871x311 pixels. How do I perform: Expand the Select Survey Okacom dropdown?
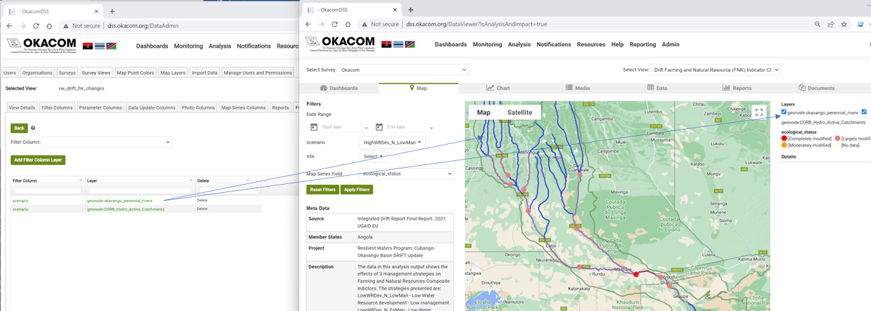pyautogui.click(x=403, y=70)
